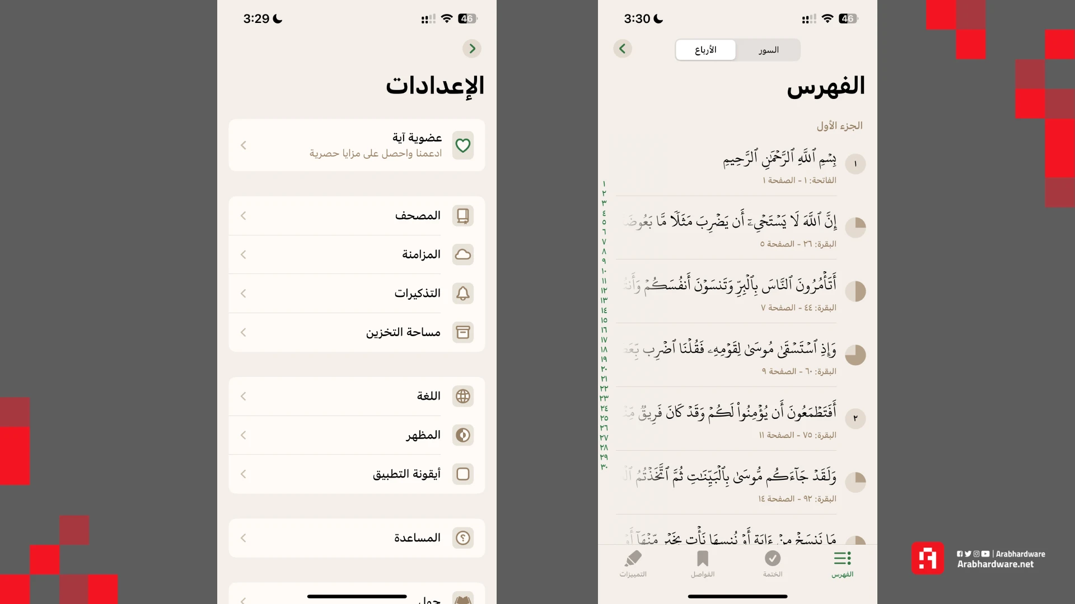
Task: Switch to the الأرباع segment
Action: pyautogui.click(x=705, y=50)
